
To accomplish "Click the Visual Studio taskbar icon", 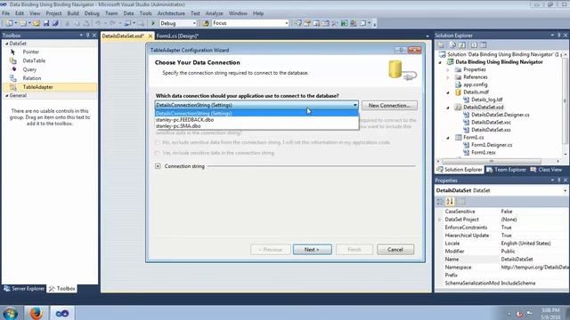I will [62, 313].
